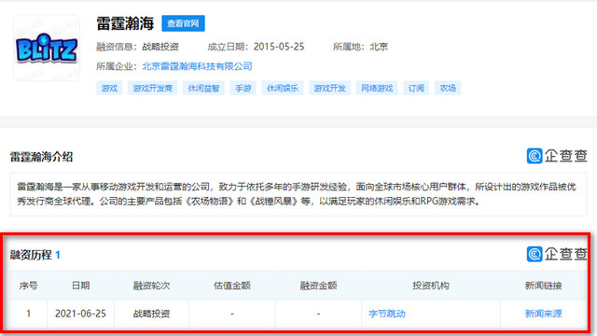The image size is (597, 336).
Task: Click 企查查 logo icon beside 融资历程
Action: point(535,254)
